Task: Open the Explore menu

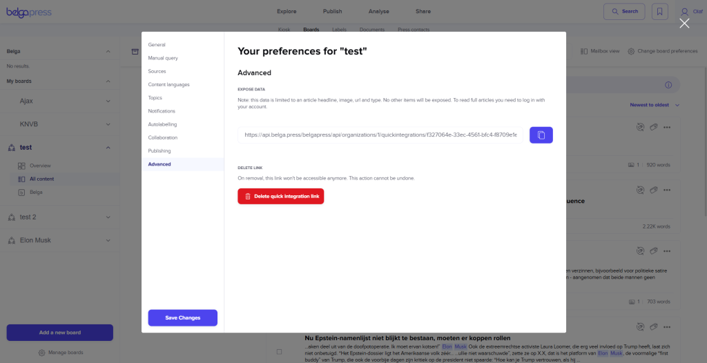Action: pos(287,11)
